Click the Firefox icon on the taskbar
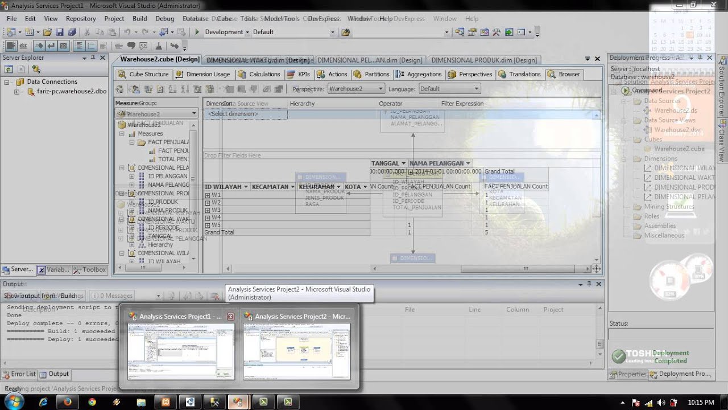The width and height of the screenshot is (728, 410). [x=68, y=402]
